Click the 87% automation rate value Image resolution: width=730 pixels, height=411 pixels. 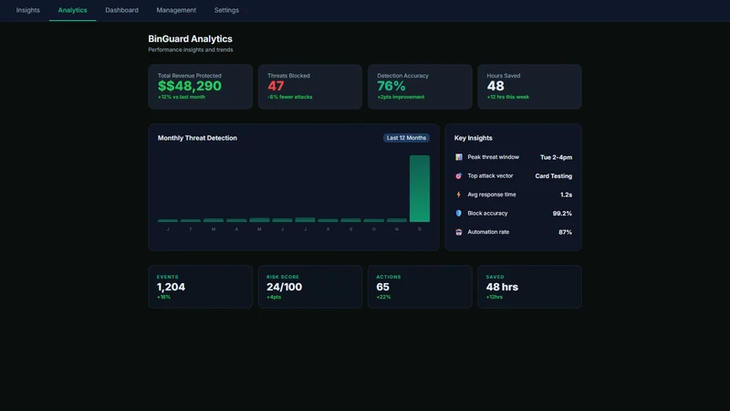click(x=565, y=232)
